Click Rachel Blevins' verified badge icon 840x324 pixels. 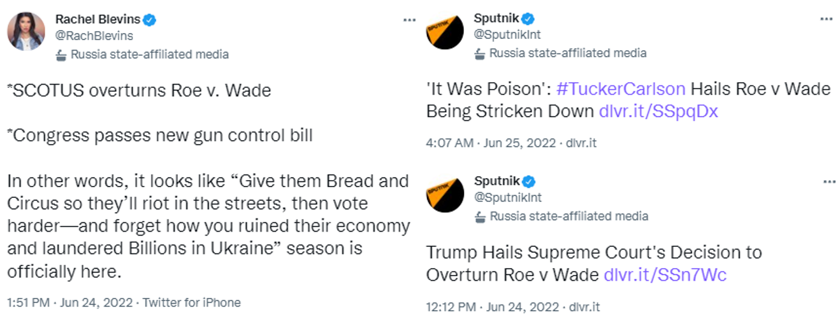coord(150,20)
